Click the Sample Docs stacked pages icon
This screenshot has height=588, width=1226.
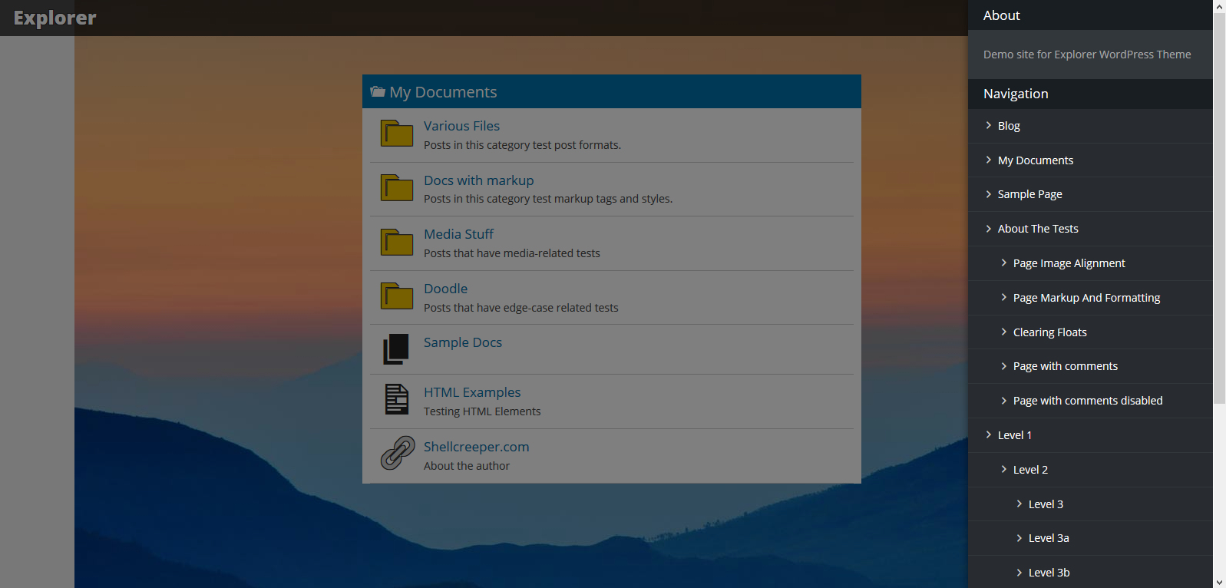tap(396, 349)
